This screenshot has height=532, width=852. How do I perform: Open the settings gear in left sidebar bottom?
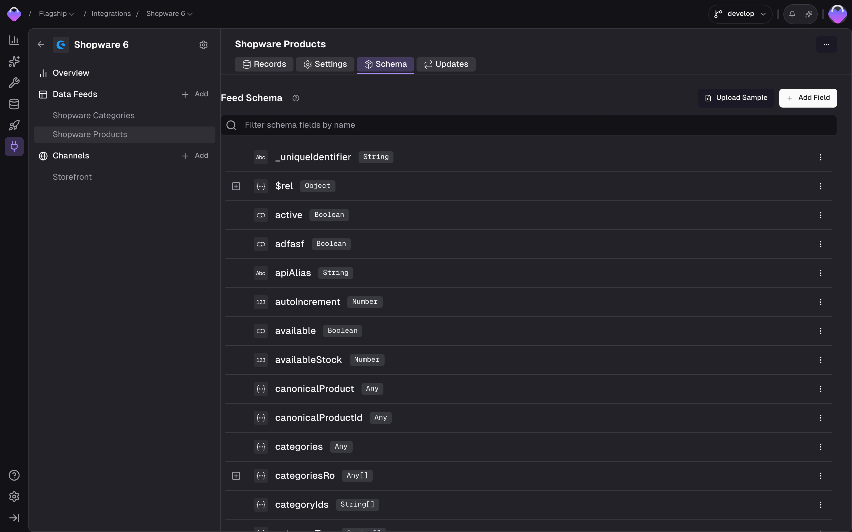(14, 497)
